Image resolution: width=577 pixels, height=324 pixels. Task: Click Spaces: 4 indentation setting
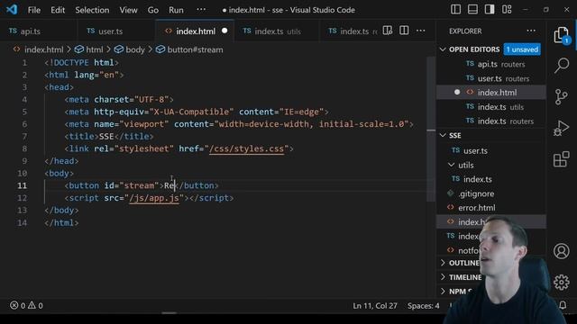[423, 306]
